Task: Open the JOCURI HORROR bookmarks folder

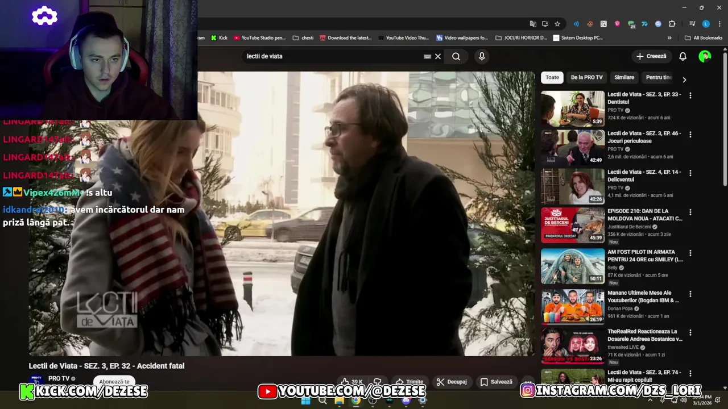Action: (x=521, y=38)
